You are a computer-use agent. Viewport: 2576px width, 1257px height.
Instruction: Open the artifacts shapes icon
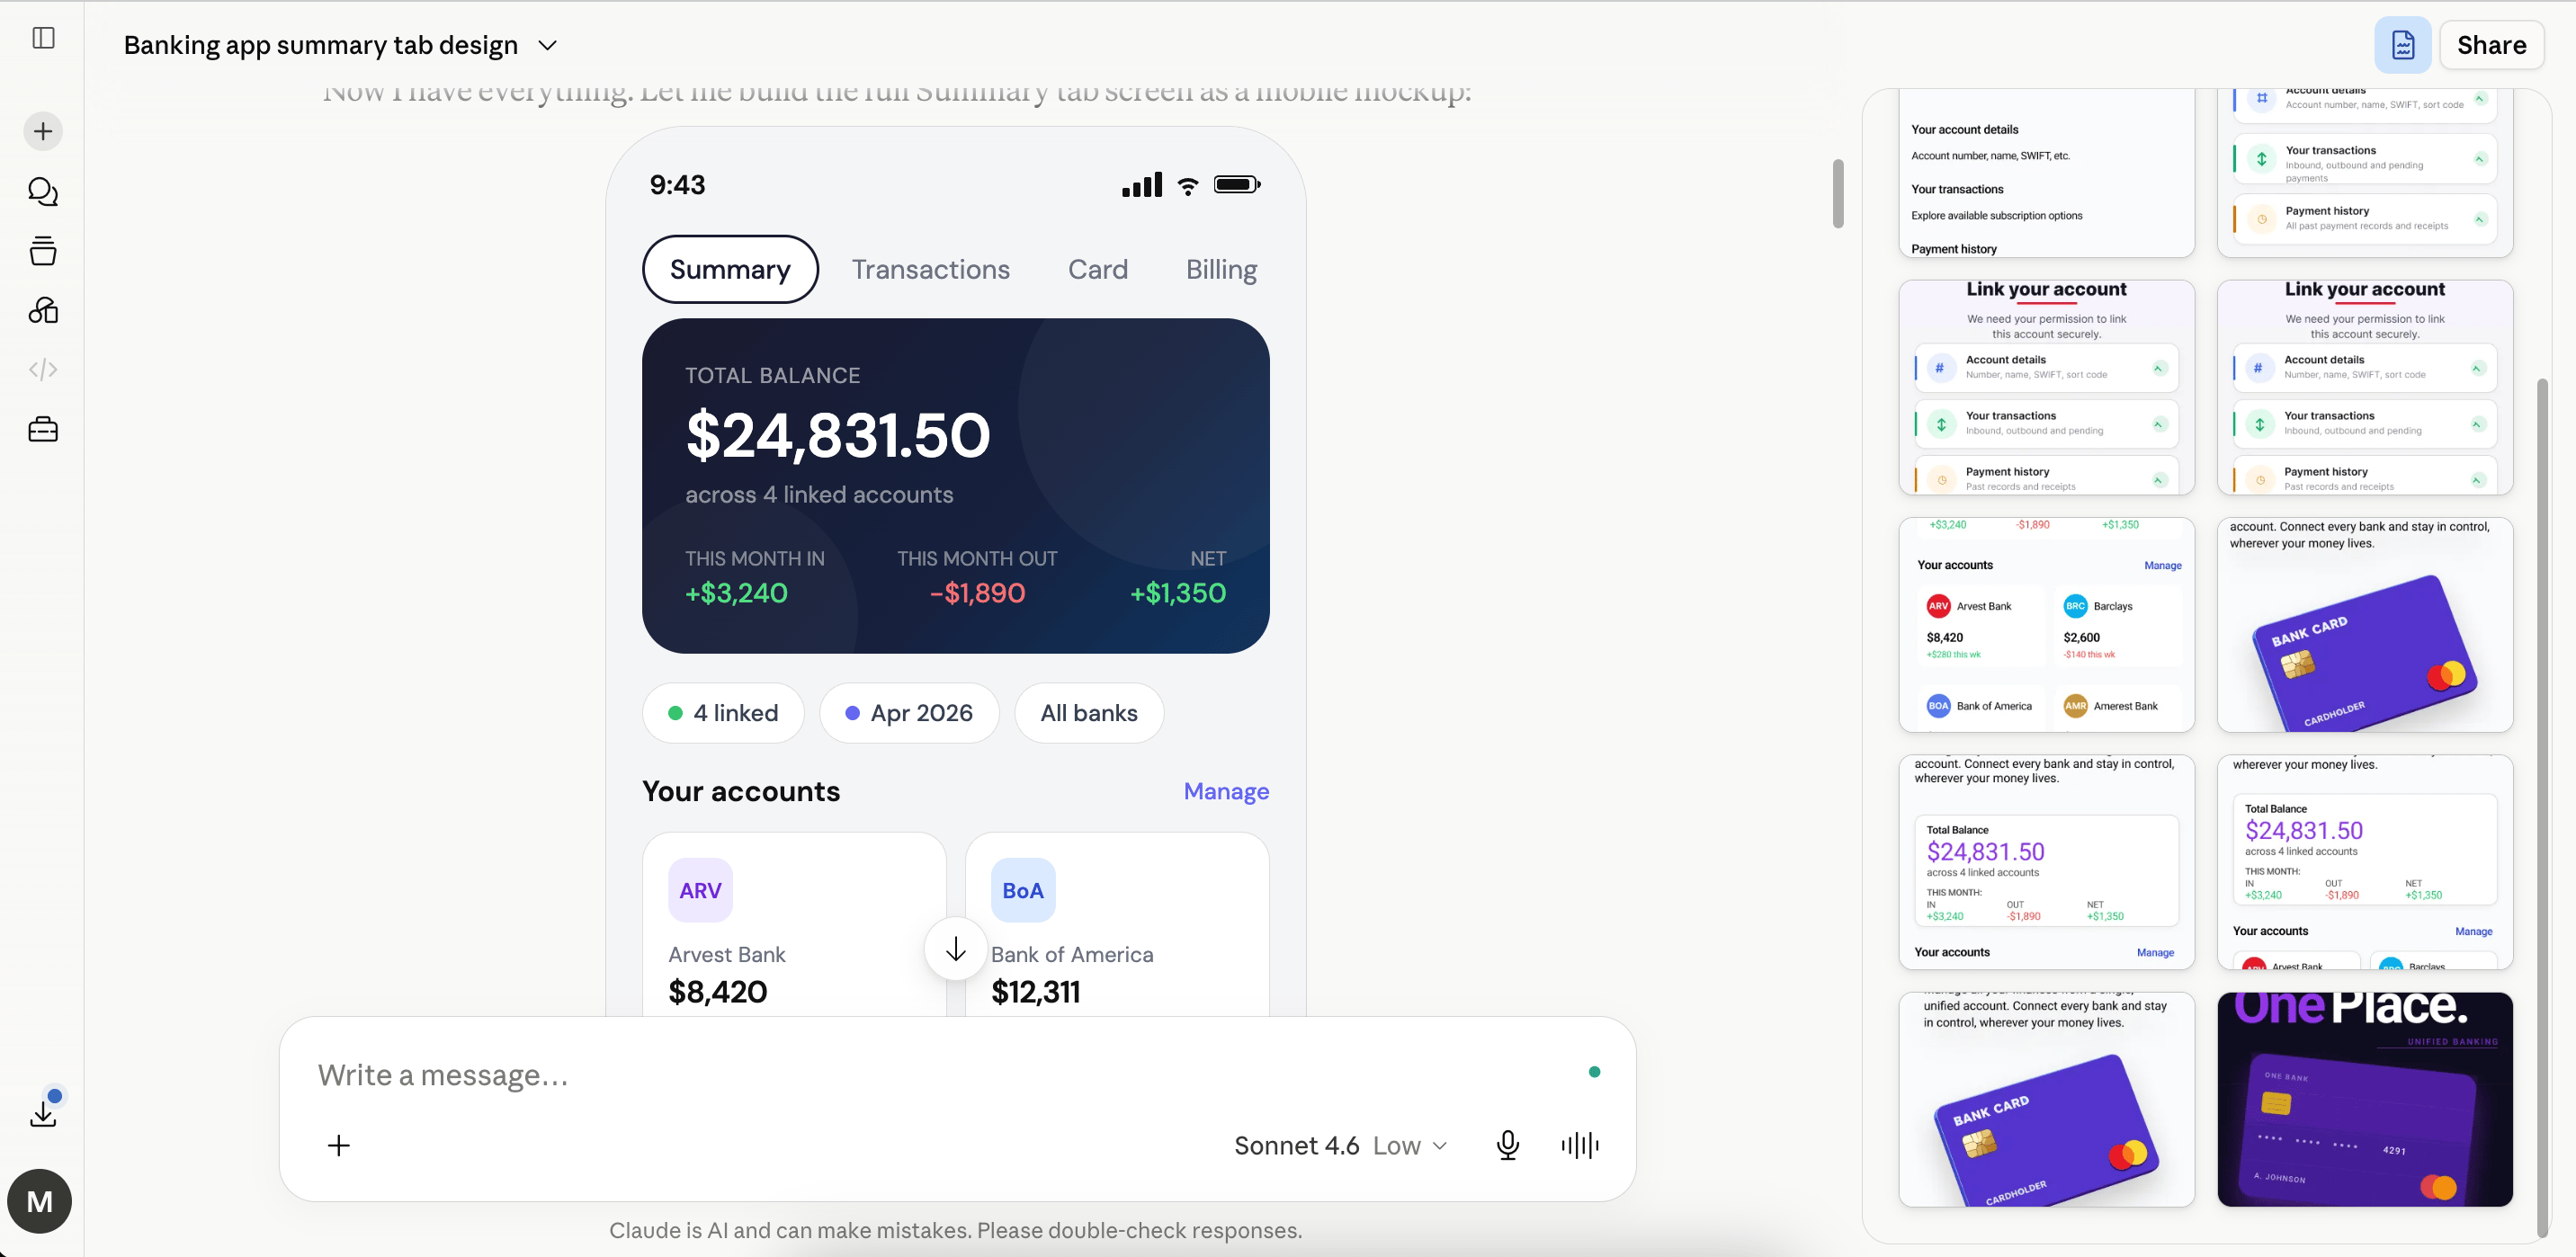43,310
